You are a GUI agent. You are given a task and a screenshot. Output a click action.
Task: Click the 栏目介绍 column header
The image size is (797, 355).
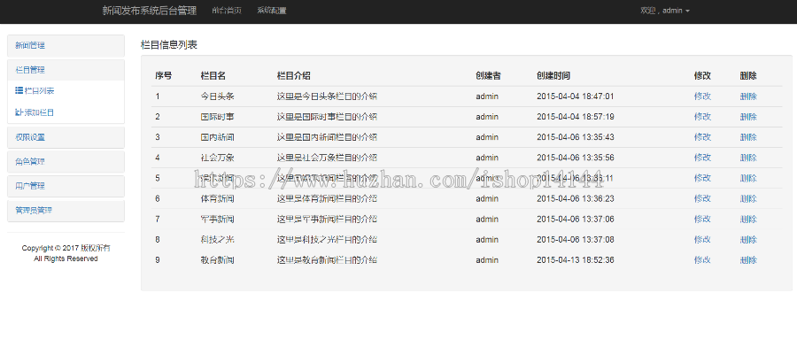(x=294, y=75)
